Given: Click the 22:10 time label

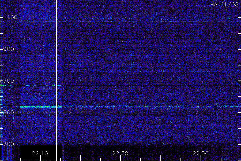Looking at the screenshot, I should tap(40, 153).
